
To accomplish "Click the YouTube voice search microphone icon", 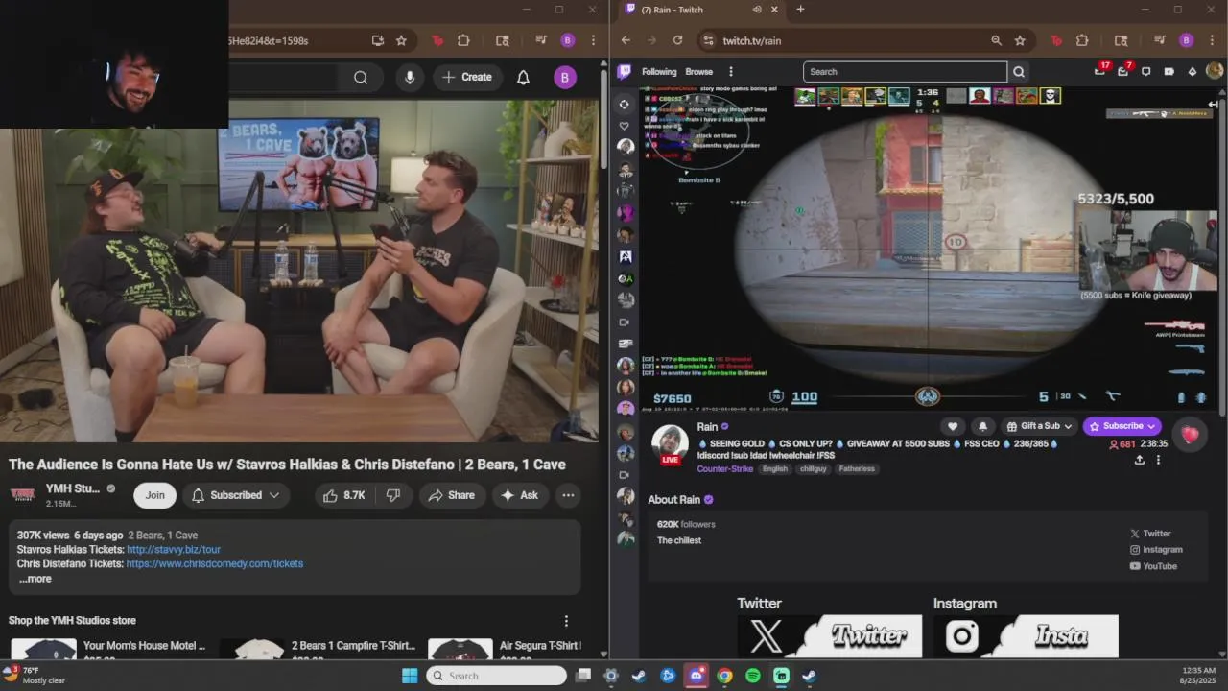I will [410, 78].
